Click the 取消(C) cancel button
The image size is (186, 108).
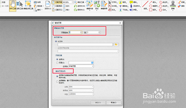pyautogui.click(x=114, y=103)
